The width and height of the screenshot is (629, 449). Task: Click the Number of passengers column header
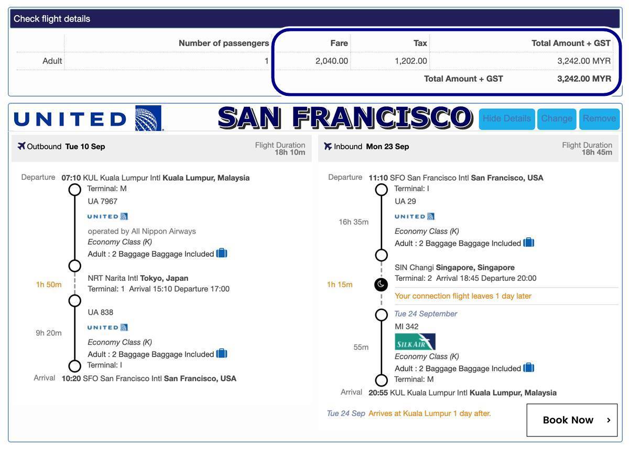pyautogui.click(x=224, y=43)
